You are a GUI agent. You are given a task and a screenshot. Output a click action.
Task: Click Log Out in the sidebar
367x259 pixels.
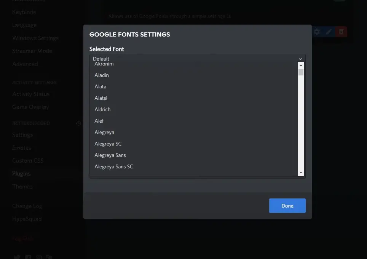pos(22,239)
